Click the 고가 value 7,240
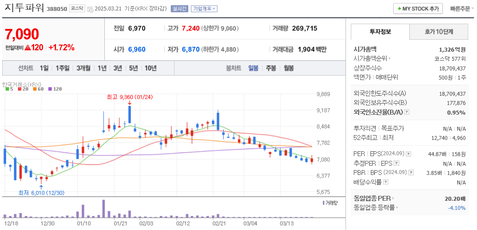 (x=191, y=28)
